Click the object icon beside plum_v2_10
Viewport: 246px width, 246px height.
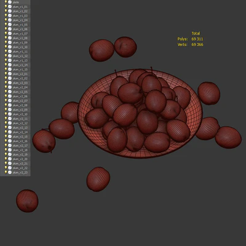[x=10, y=114]
